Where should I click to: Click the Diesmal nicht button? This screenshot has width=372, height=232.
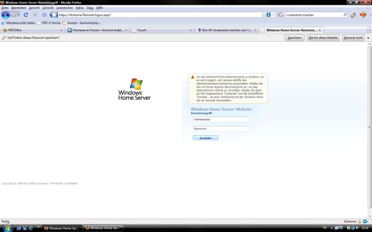click(x=353, y=38)
